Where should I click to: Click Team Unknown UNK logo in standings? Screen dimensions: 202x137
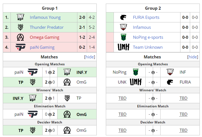pos(124,47)
